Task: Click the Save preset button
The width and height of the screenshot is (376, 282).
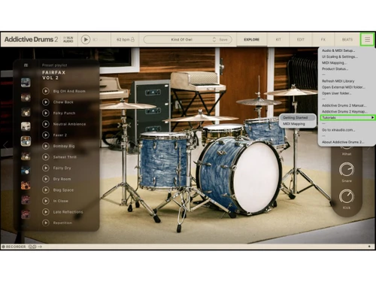Action: tap(223, 40)
